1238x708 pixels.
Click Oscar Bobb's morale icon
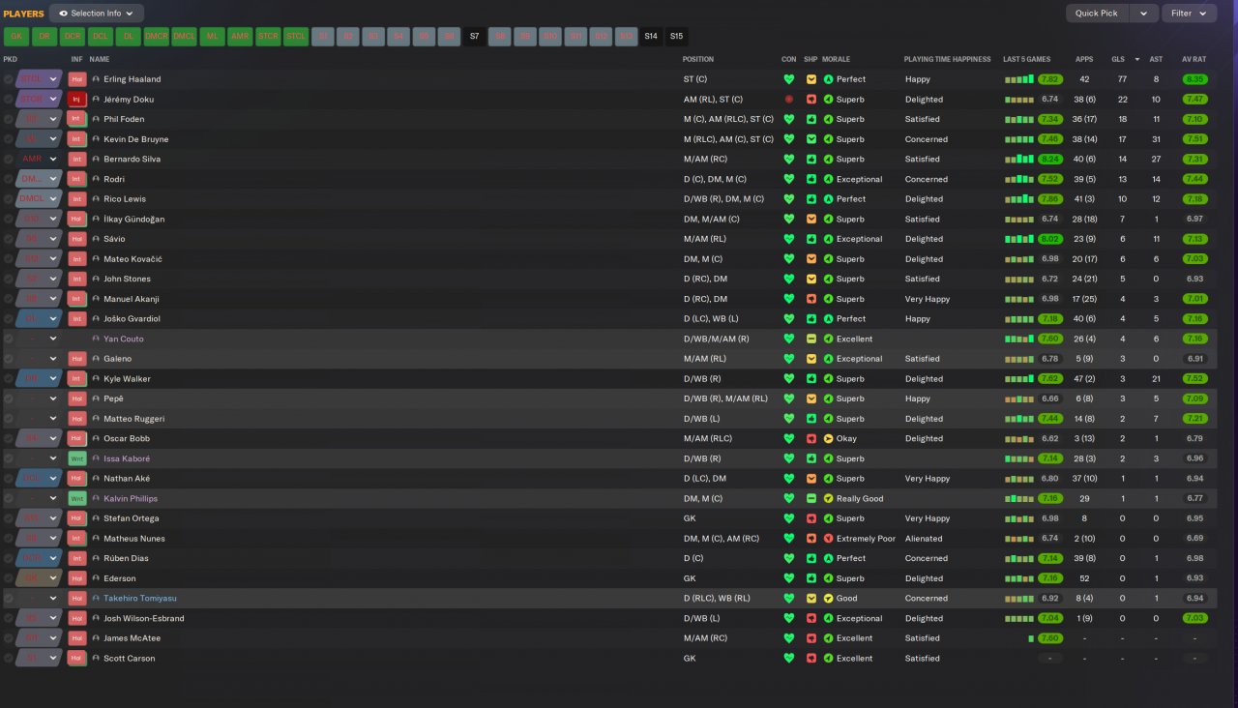828,438
